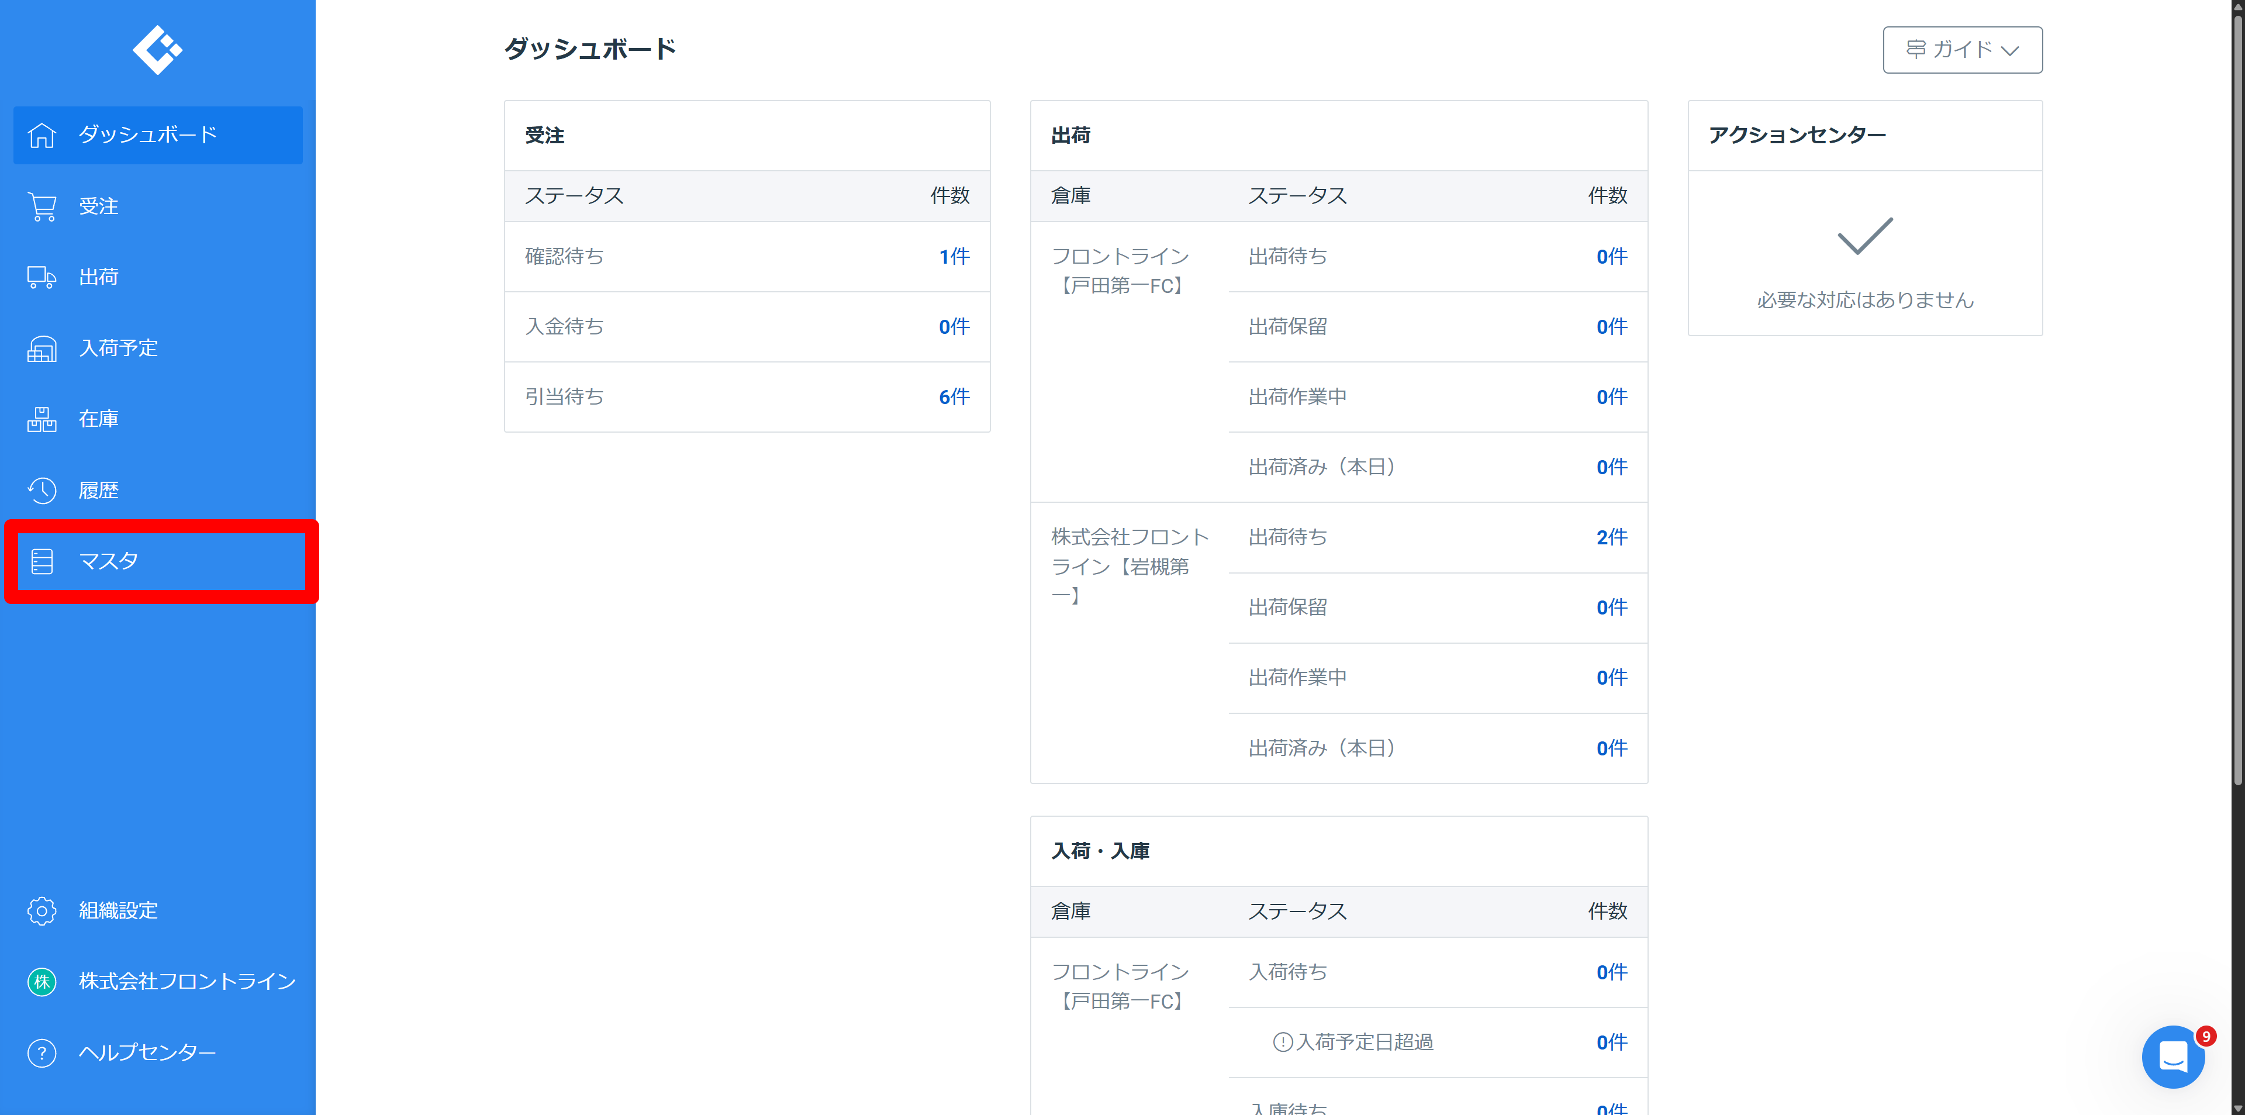Expand the ガイド dropdown chevron
Viewport: 2245px width, 1115px height.
tap(2010, 50)
